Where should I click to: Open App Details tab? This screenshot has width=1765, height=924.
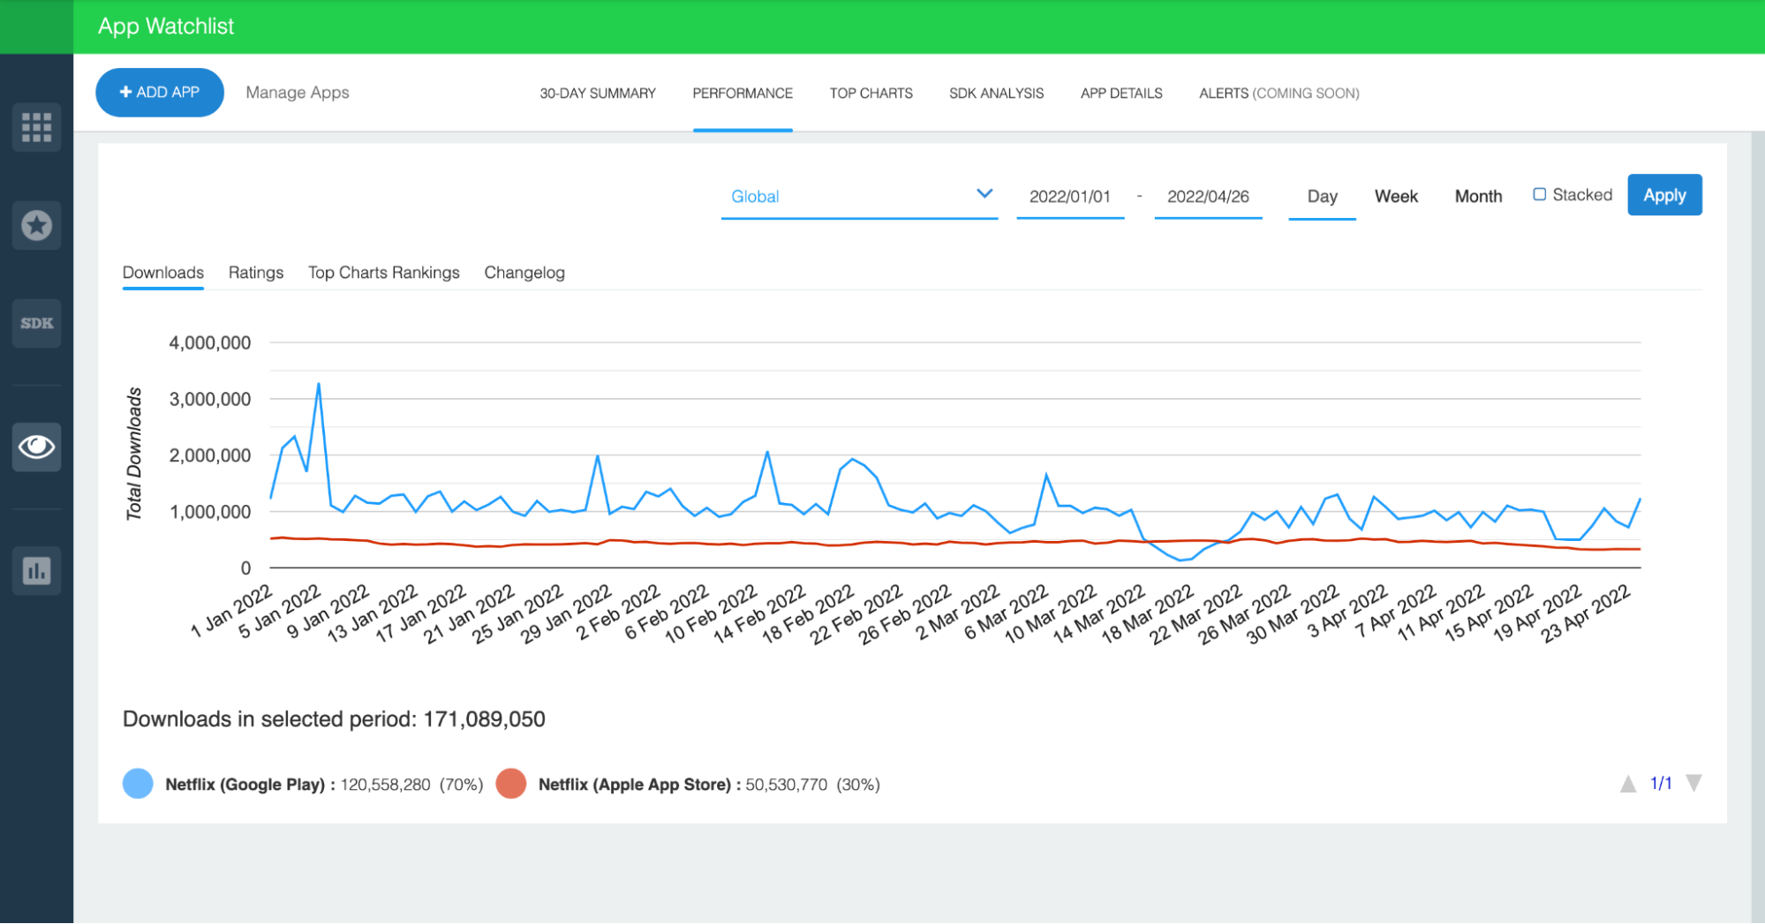(1121, 93)
